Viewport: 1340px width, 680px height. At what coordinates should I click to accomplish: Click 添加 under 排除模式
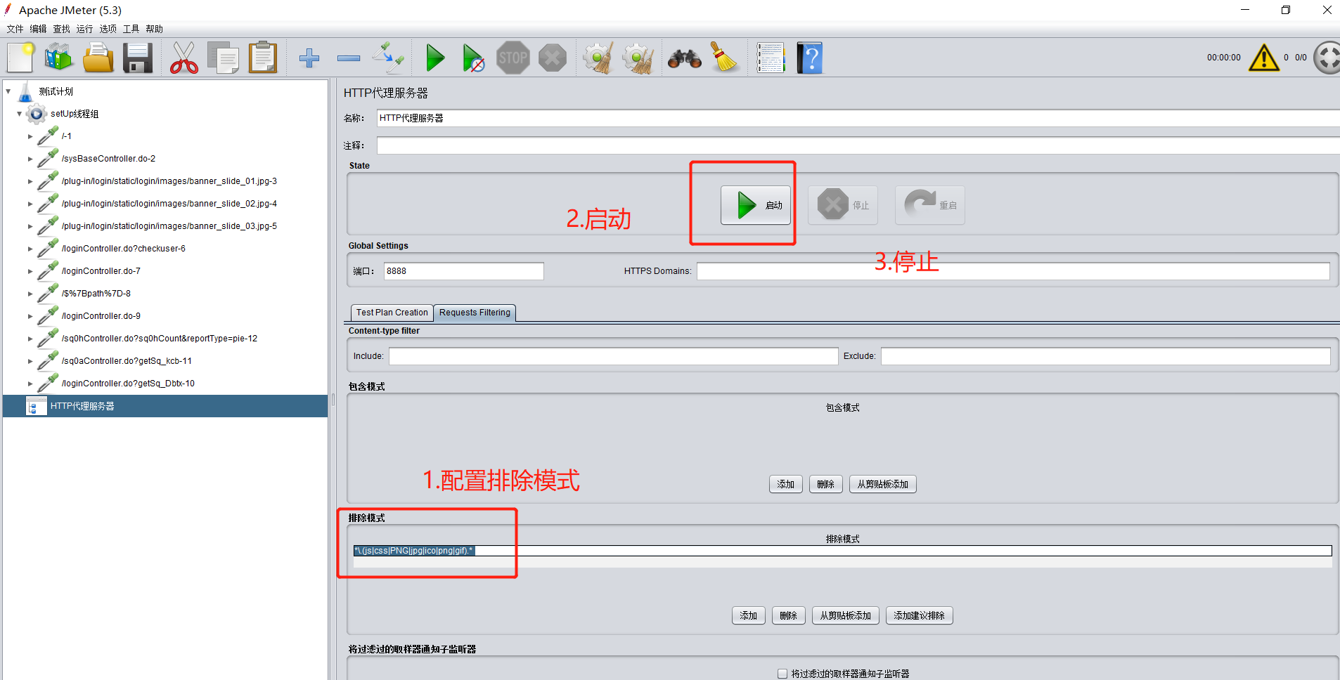(749, 615)
